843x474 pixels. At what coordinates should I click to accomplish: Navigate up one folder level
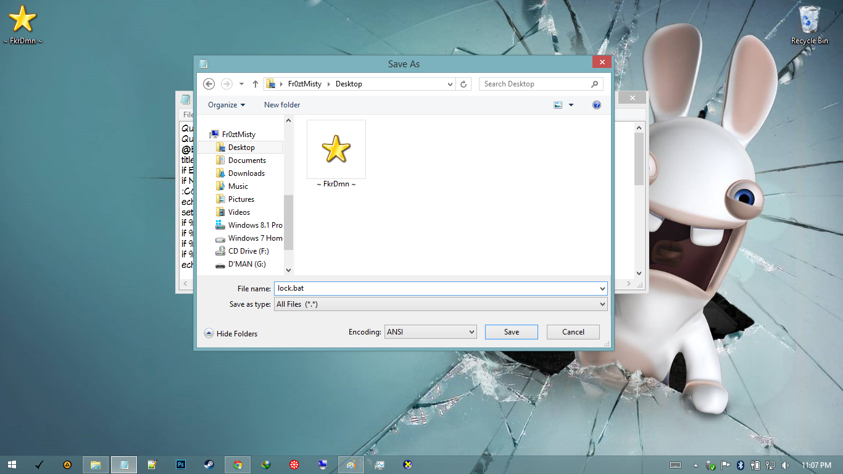coord(255,83)
